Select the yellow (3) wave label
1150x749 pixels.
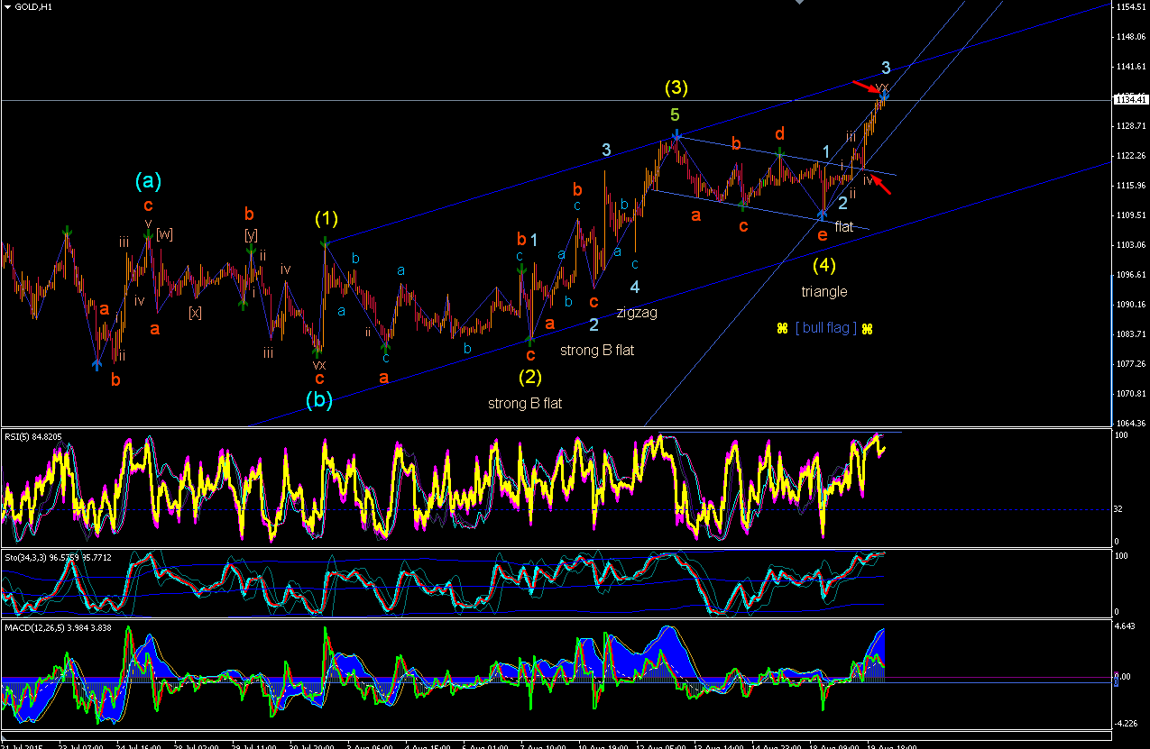tap(676, 87)
